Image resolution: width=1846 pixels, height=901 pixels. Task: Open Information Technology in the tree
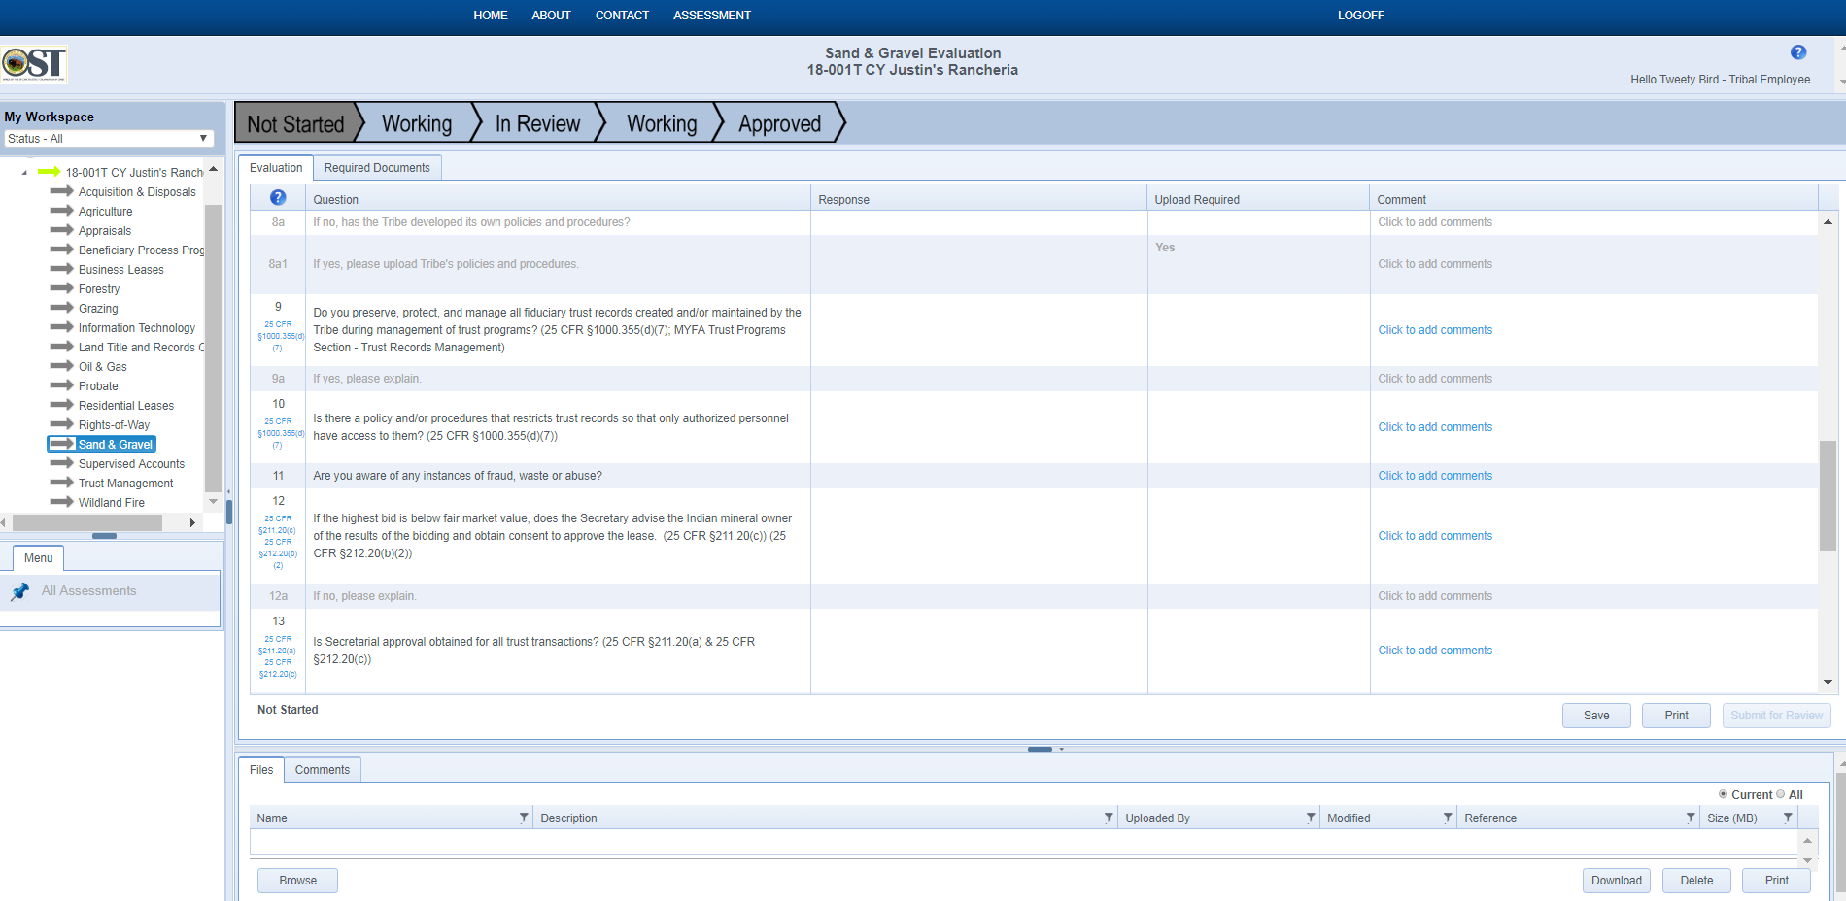point(137,328)
